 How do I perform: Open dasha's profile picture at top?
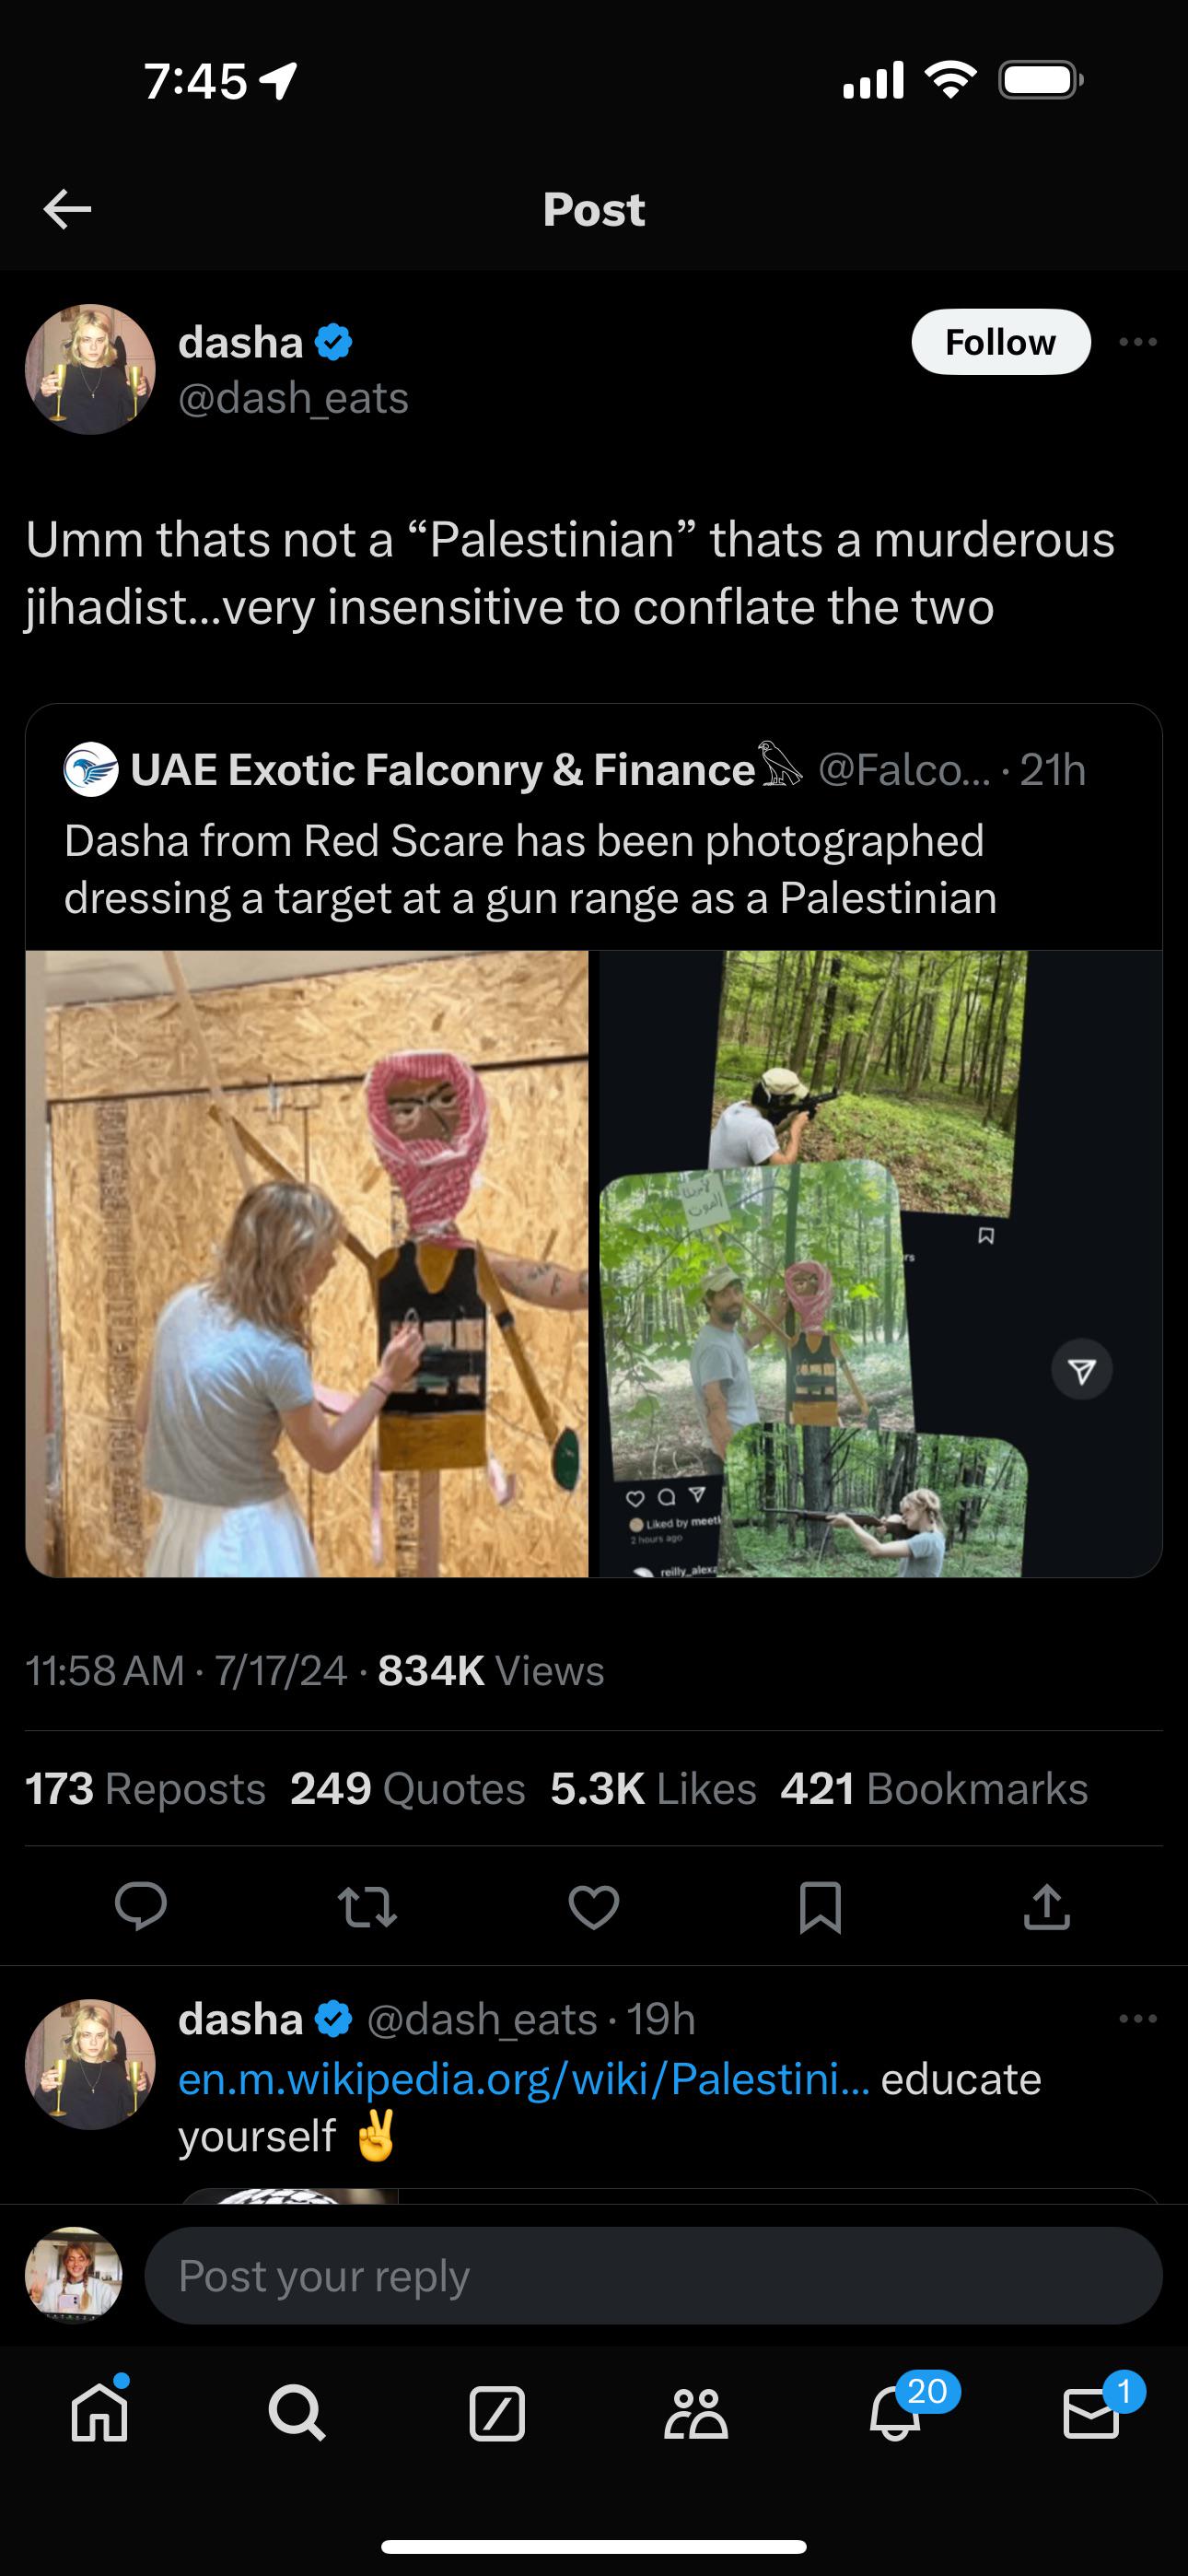point(90,369)
